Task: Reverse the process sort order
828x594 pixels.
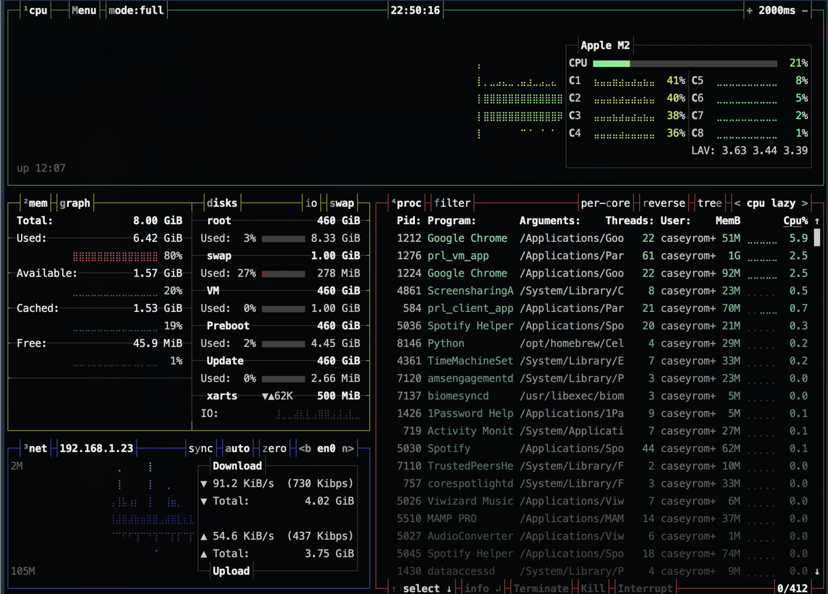Action: [x=664, y=203]
